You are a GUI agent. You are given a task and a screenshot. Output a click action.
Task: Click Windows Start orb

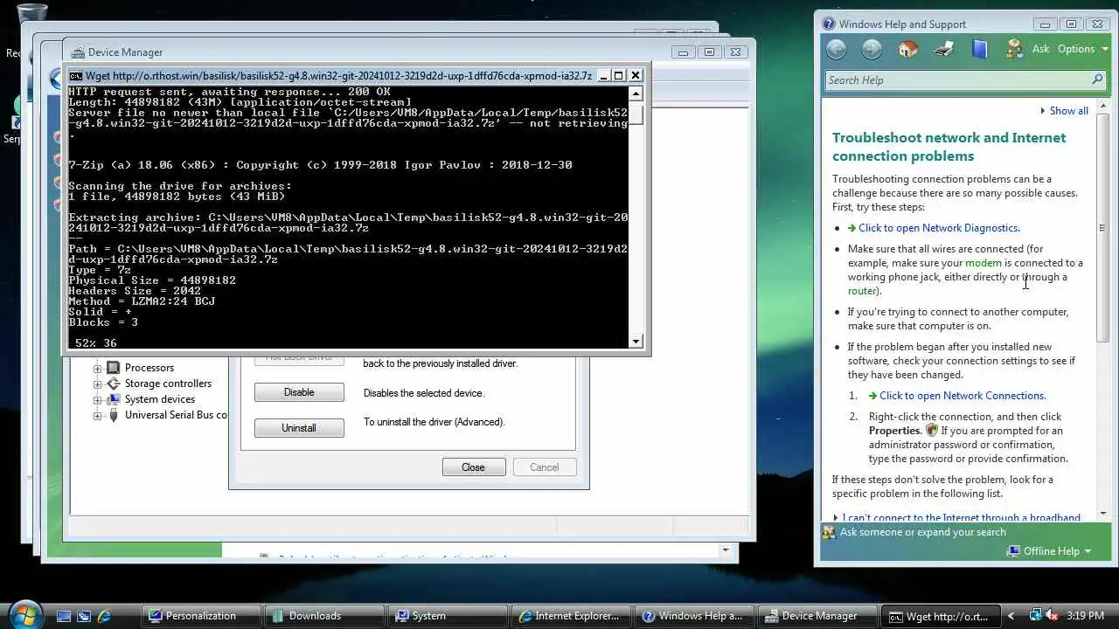pos(24,615)
